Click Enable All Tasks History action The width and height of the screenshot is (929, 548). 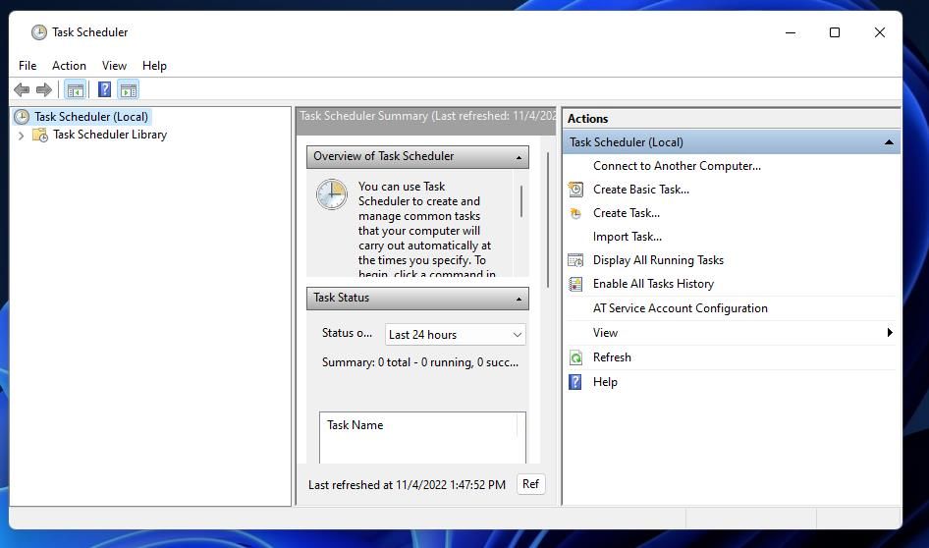[653, 284]
